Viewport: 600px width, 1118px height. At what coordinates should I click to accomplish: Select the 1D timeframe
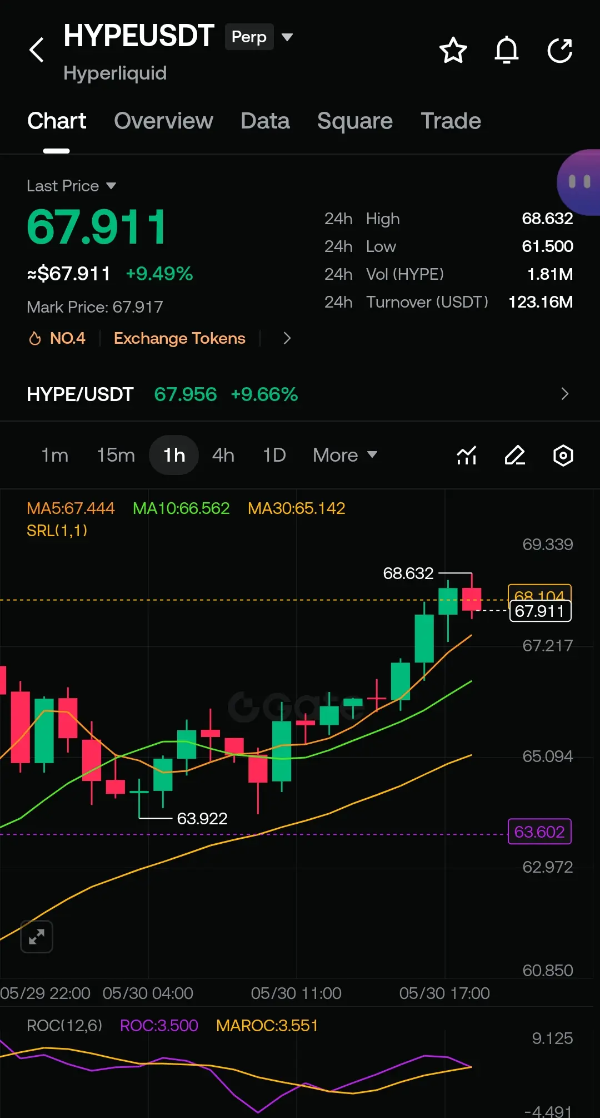pos(274,455)
